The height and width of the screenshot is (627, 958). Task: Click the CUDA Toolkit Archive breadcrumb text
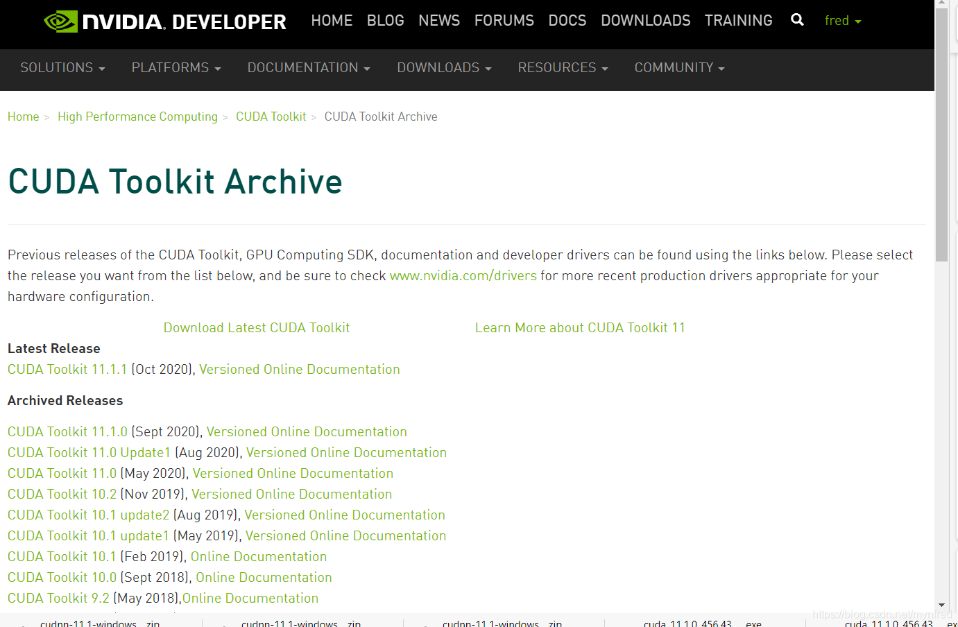point(381,117)
